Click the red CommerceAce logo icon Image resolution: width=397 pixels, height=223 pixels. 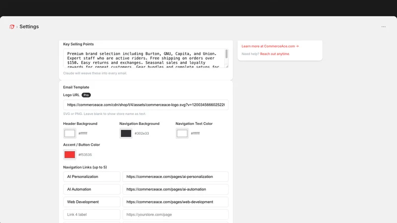[11, 27]
